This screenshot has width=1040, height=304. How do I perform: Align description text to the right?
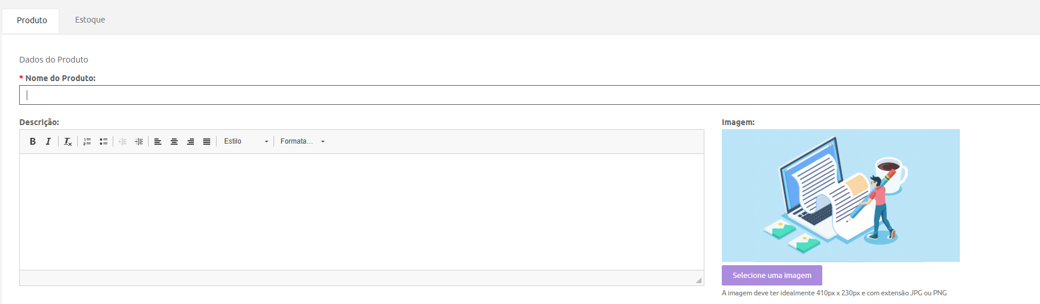click(190, 141)
